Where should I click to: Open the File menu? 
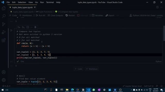click(x=8, y=2)
